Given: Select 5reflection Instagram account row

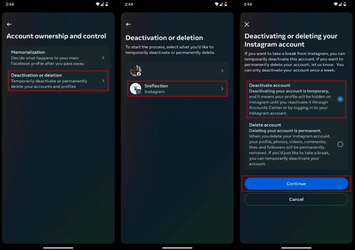Looking at the screenshot, I should pyautogui.click(x=177, y=88).
